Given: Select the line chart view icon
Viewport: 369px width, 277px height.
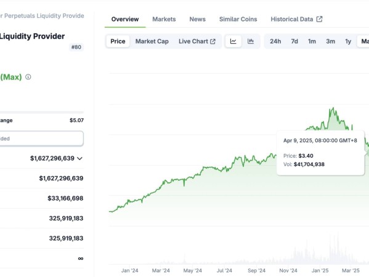Looking at the screenshot, I should pos(233,41).
